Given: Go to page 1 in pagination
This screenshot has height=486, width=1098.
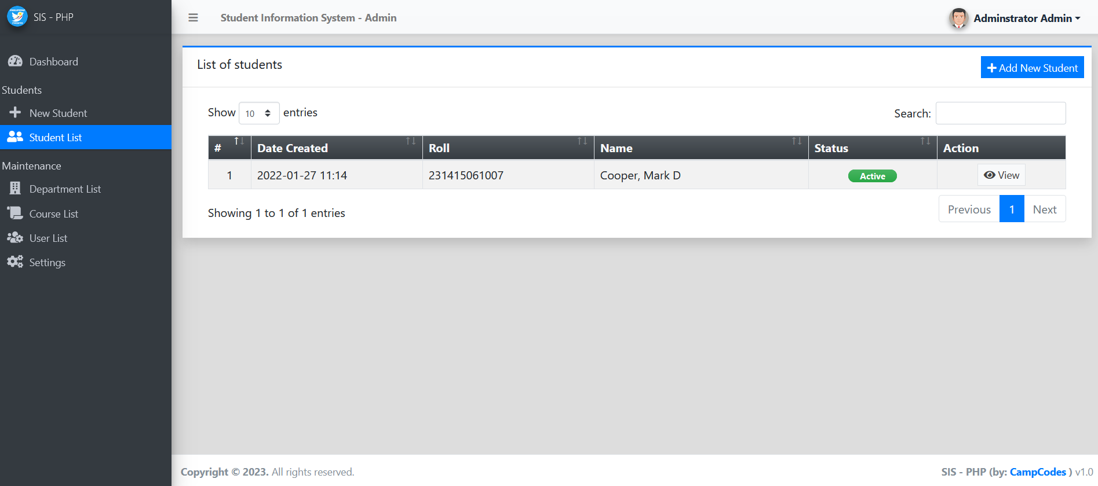Looking at the screenshot, I should (x=1012, y=209).
